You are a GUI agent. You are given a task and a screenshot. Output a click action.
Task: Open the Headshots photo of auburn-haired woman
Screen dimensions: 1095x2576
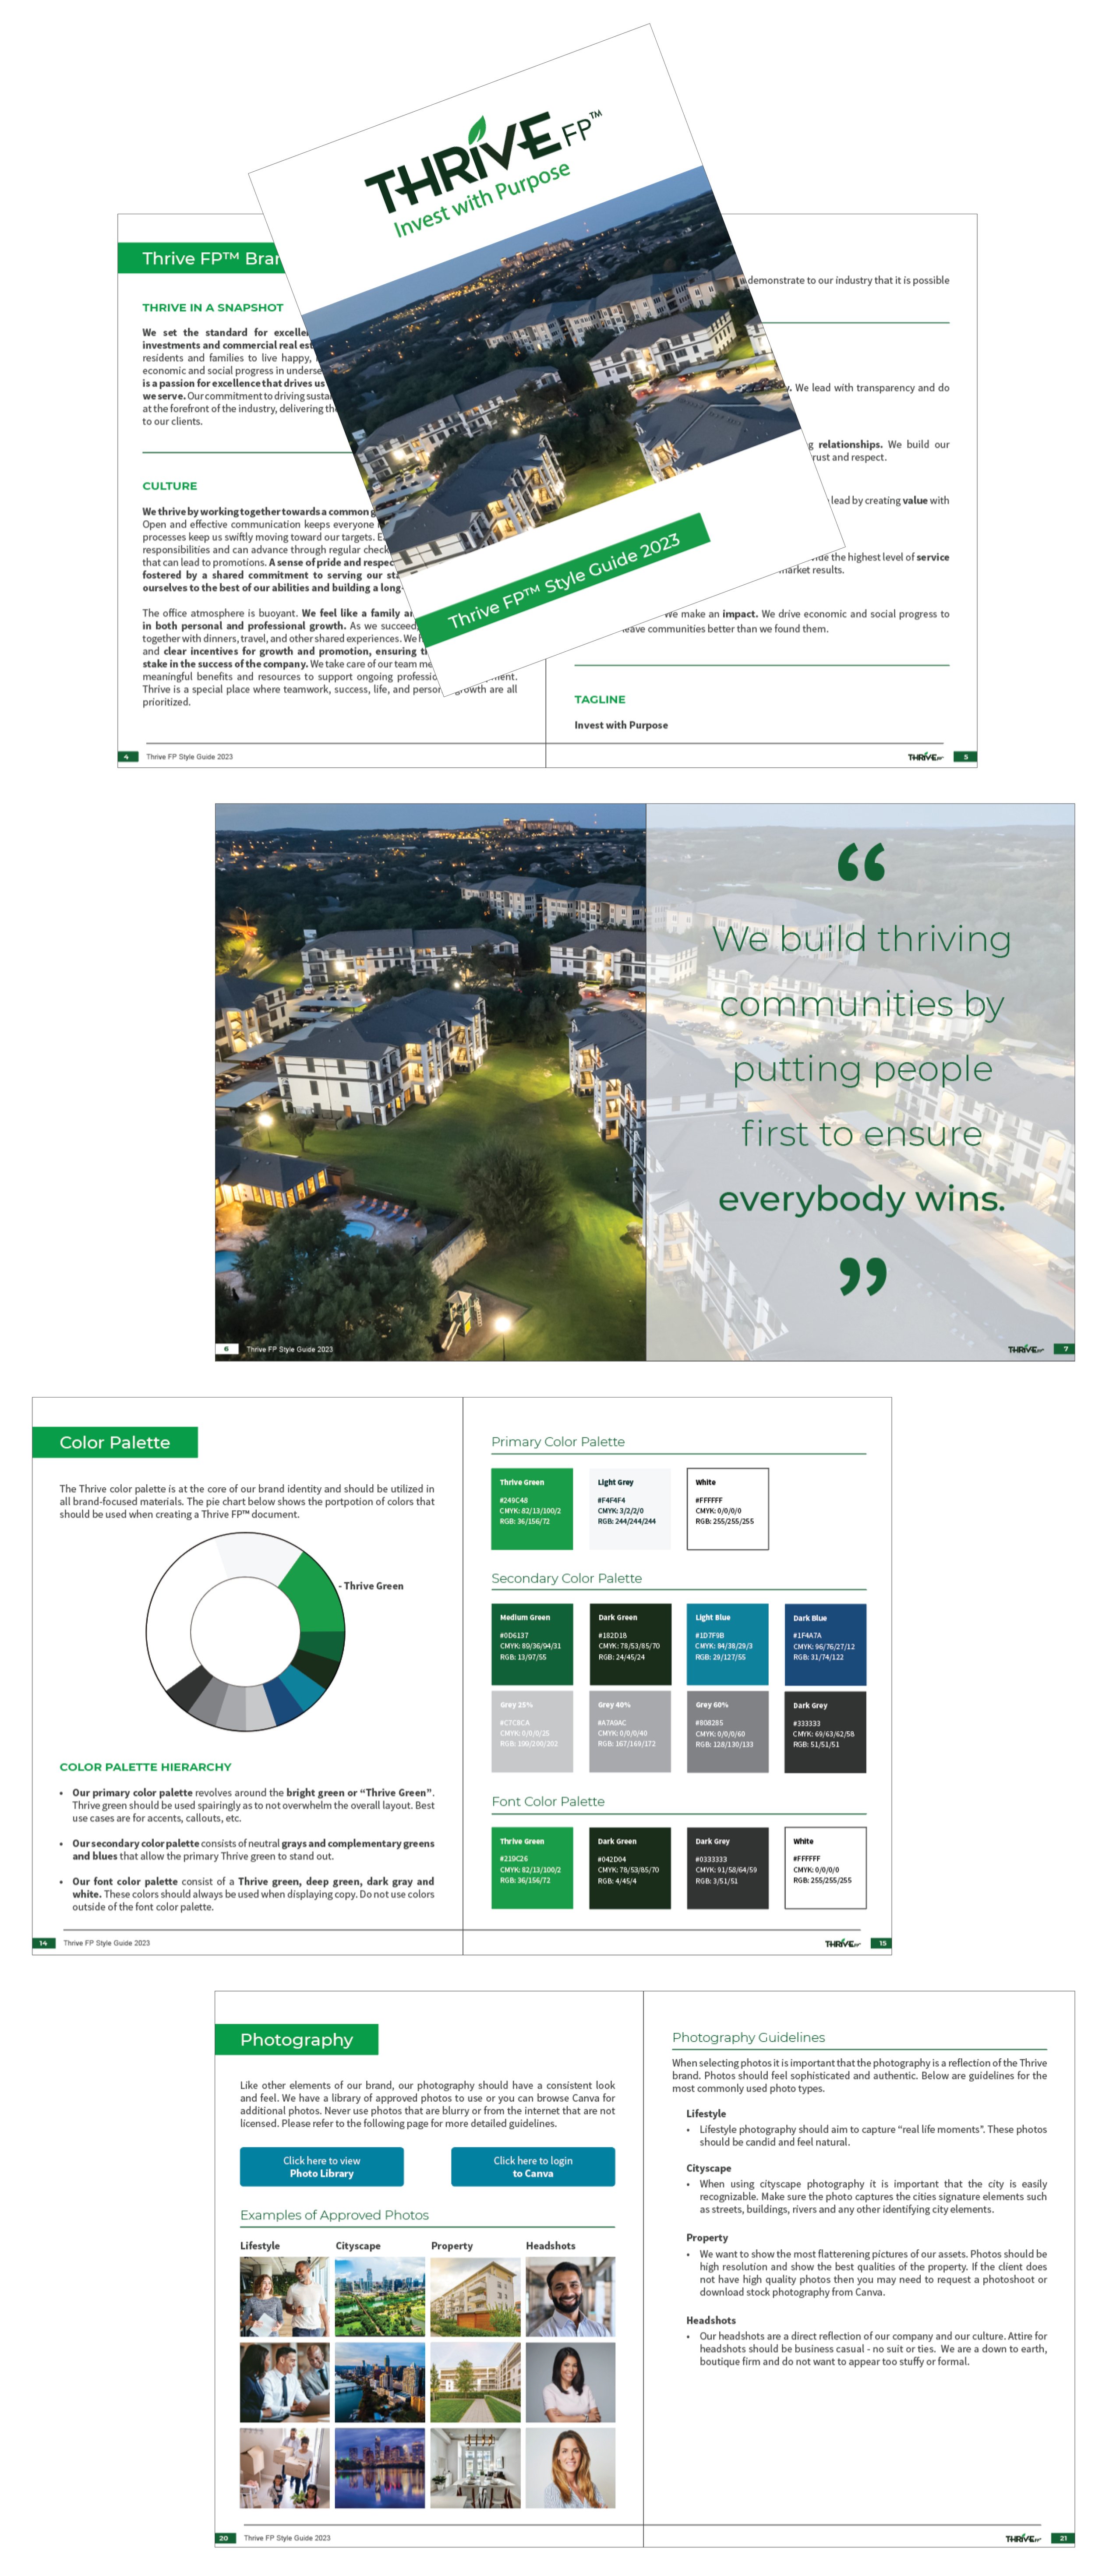coord(570,2467)
